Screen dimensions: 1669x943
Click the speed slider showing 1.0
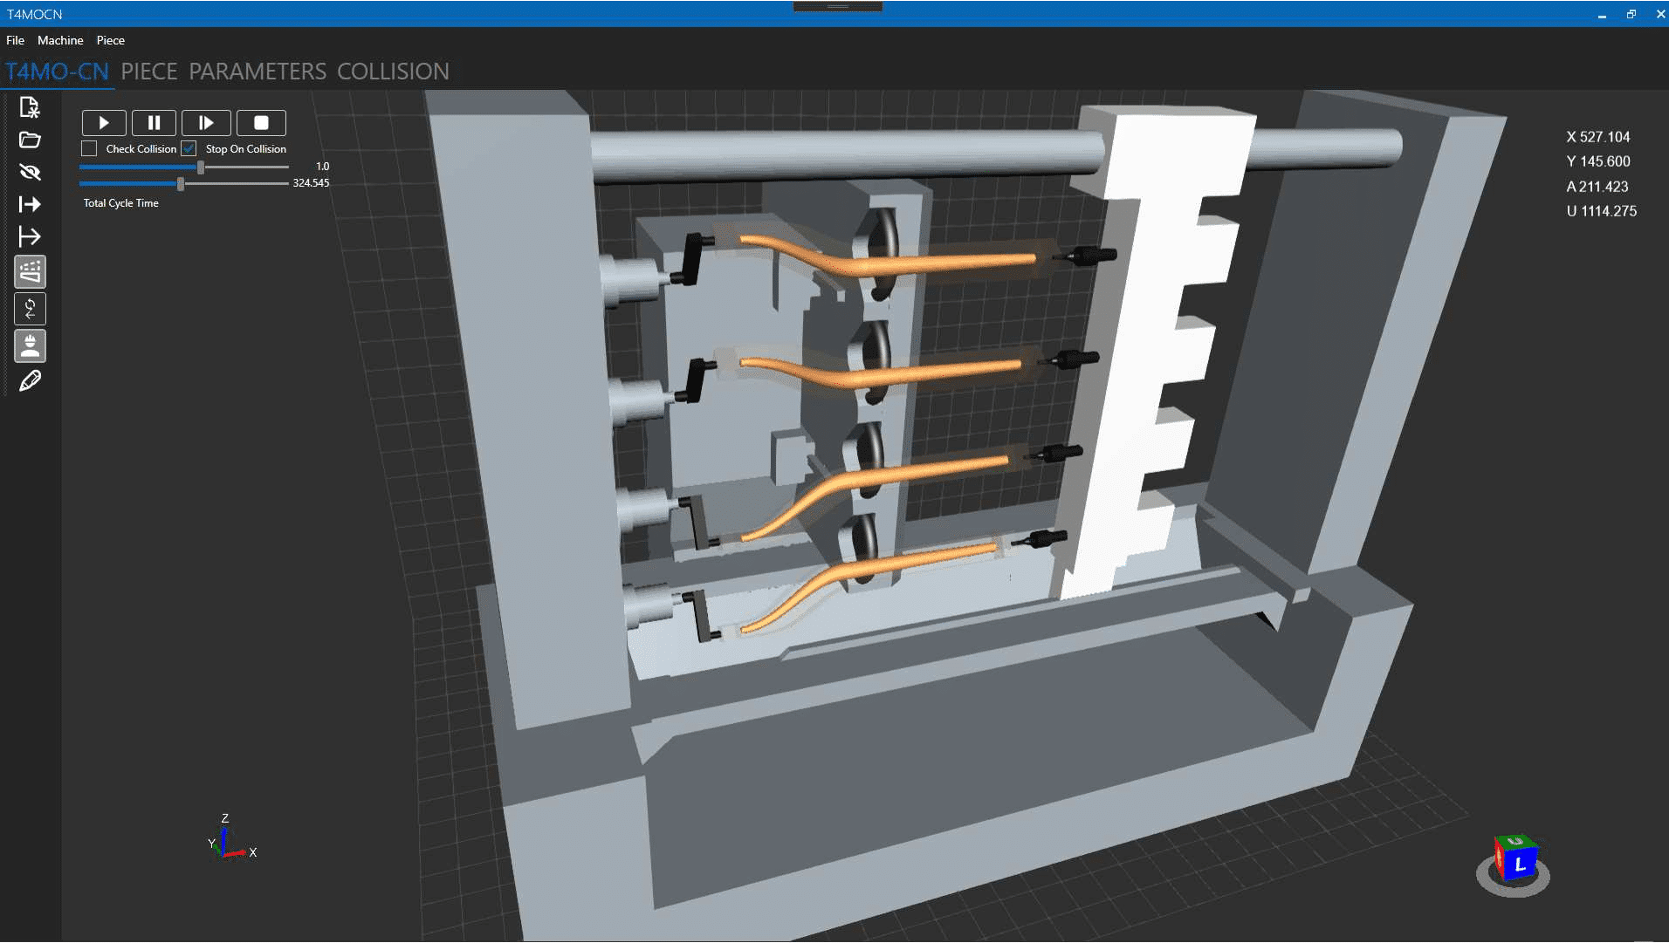point(184,167)
